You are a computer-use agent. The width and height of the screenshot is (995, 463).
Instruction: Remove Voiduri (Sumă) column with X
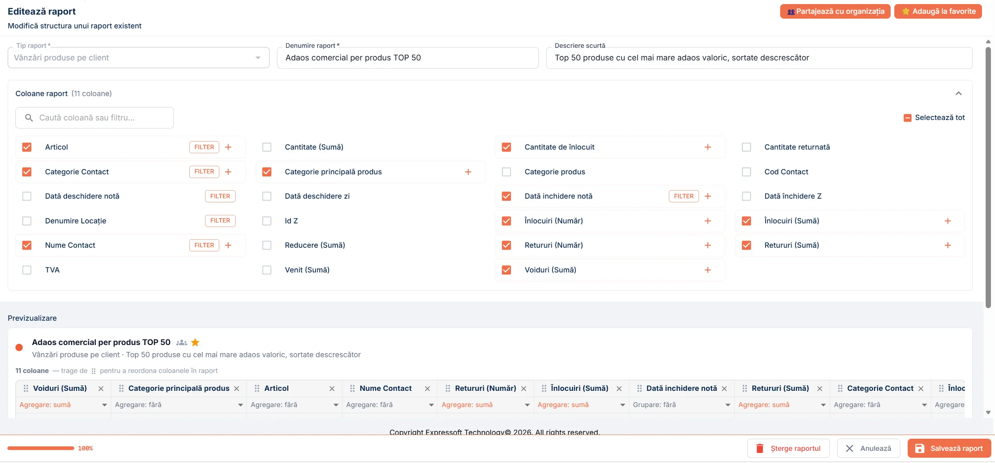pos(101,389)
